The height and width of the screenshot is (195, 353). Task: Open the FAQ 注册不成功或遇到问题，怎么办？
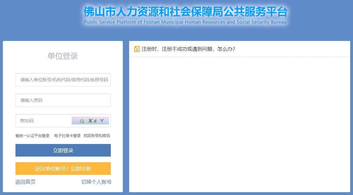tap(188, 49)
